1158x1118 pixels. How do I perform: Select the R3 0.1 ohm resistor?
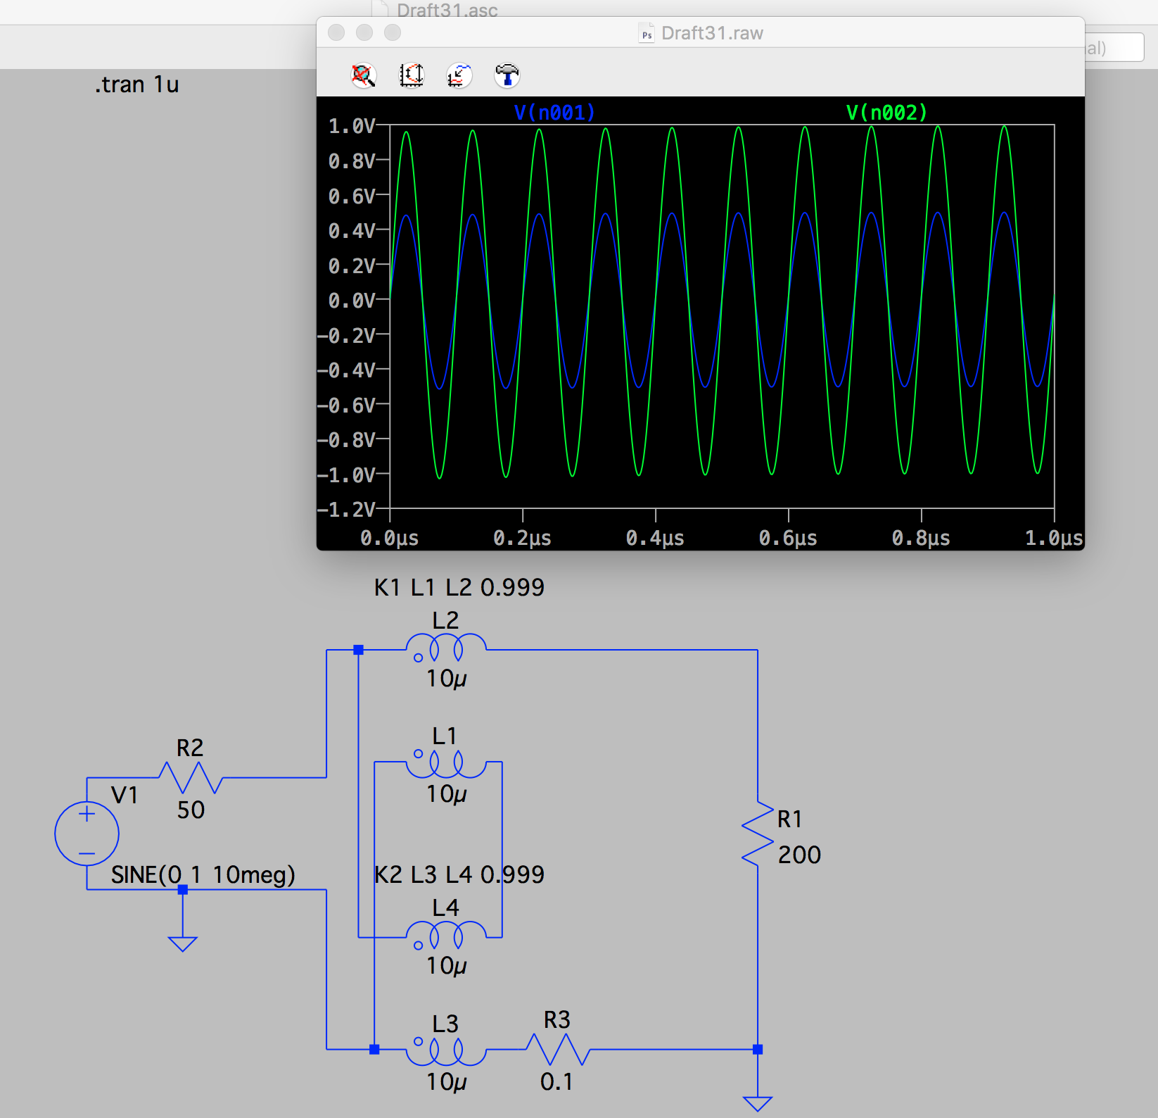point(558,1049)
